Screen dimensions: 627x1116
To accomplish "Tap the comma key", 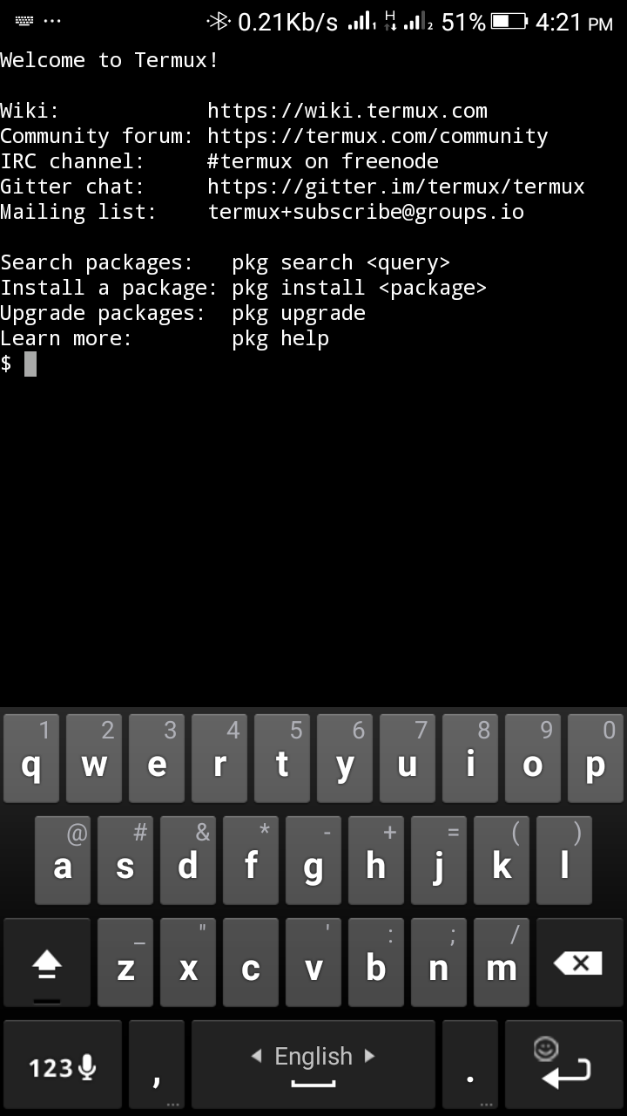I will coord(157,1065).
